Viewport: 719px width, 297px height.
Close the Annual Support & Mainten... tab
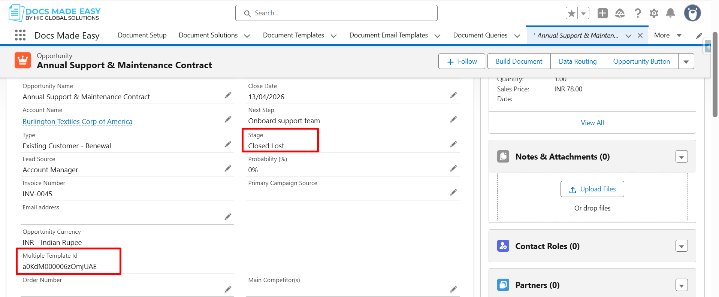pyautogui.click(x=640, y=36)
